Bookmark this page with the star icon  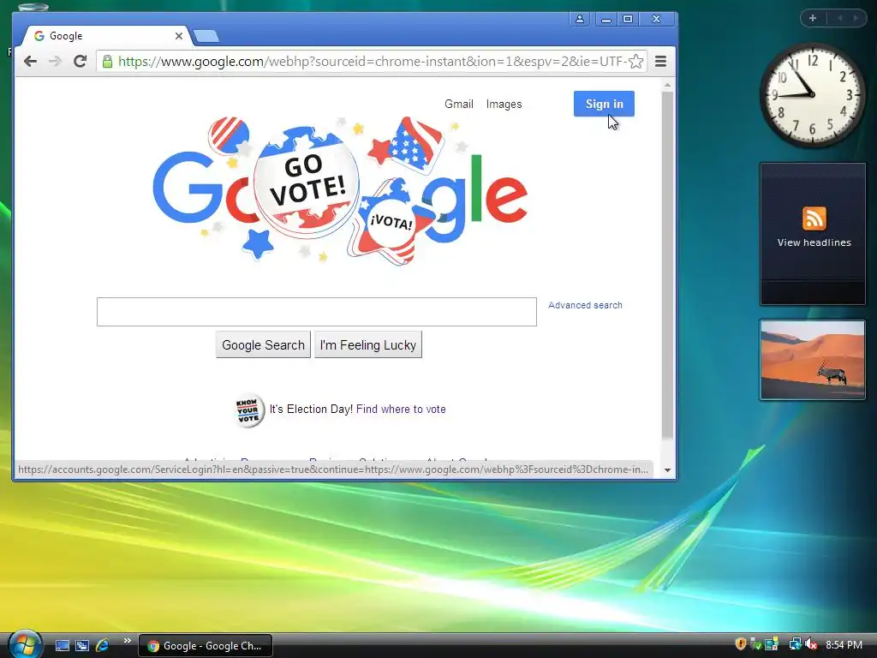[635, 62]
